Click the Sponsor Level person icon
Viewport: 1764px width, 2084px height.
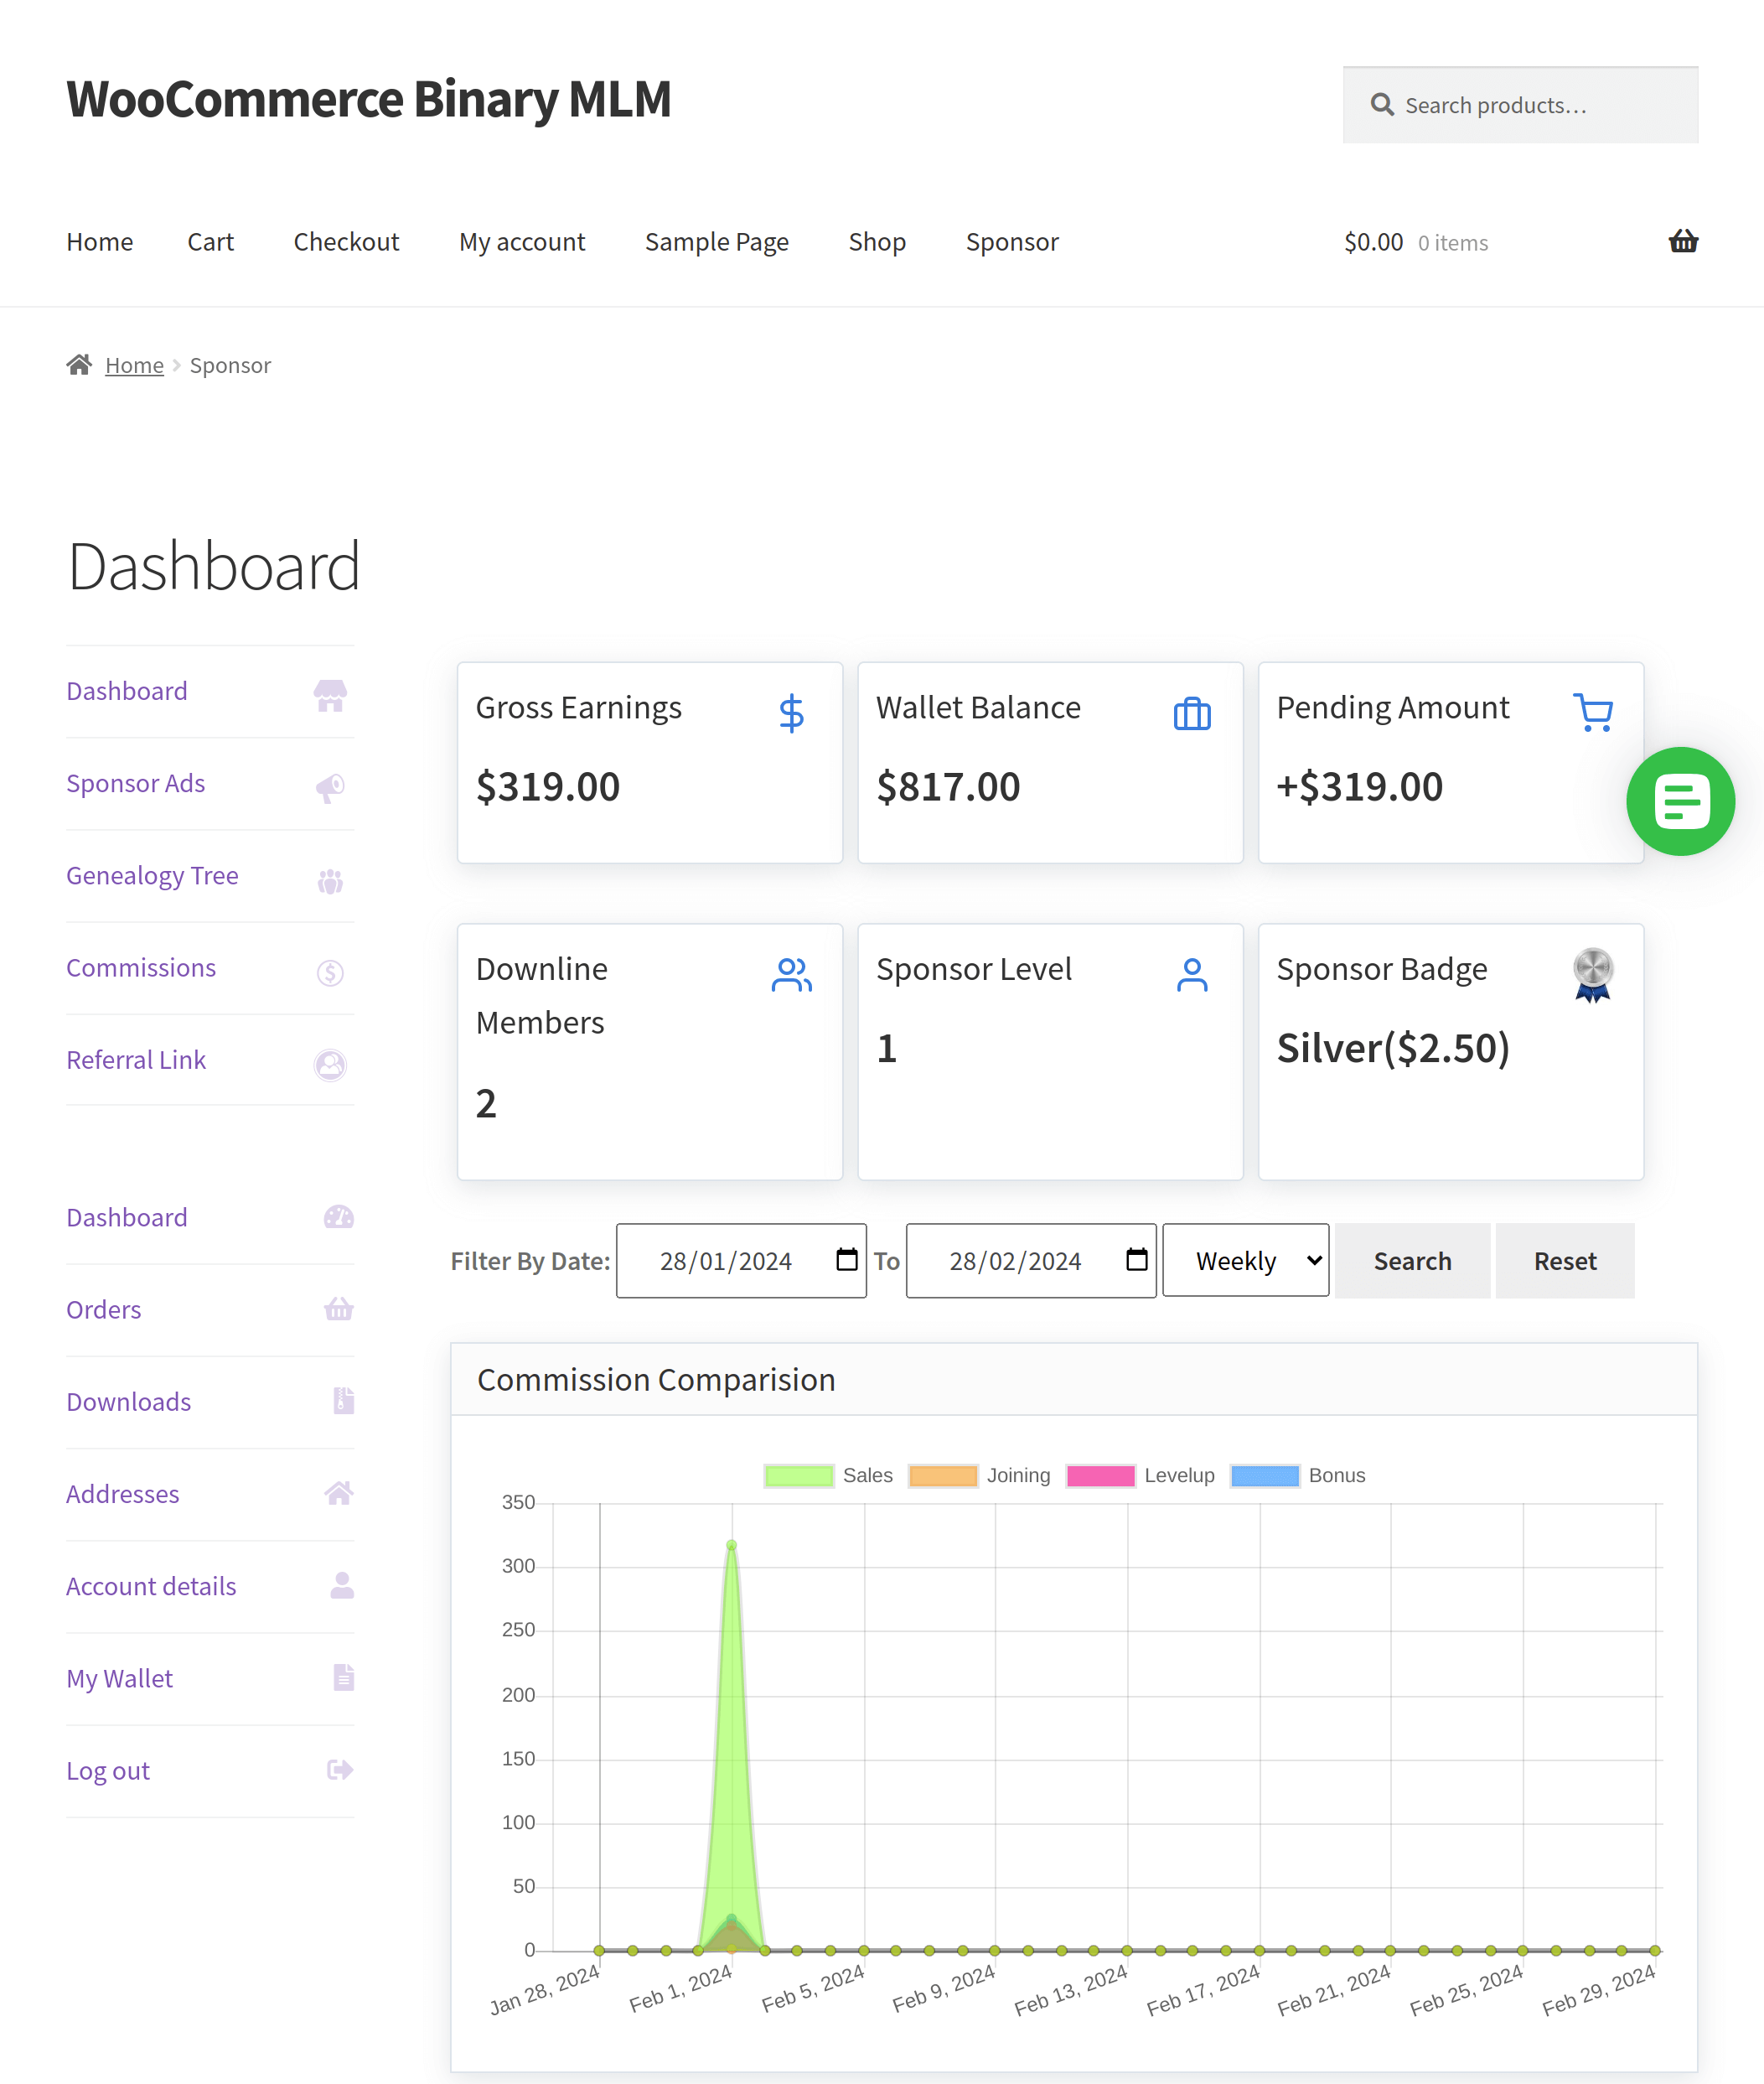click(x=1192, y=974)
